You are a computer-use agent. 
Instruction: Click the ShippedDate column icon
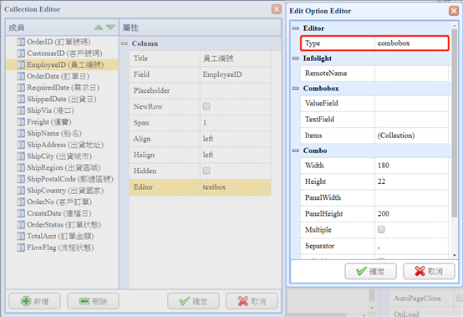pos(21,99)
